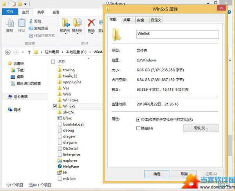Click chevron after Local Disk (C:)
Screen dimensions: 235x191
(90, 52)
